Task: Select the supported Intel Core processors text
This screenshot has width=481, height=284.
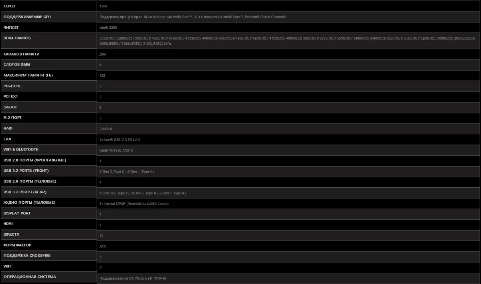Action: pyautogui.click(x=192, y=17)
